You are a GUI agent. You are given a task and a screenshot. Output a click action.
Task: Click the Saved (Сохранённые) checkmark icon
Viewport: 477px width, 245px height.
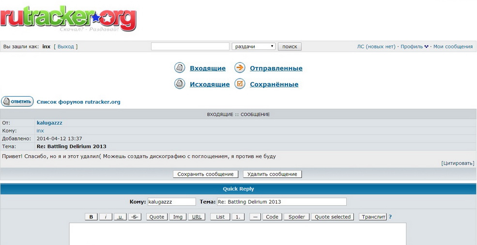point(240,83)
